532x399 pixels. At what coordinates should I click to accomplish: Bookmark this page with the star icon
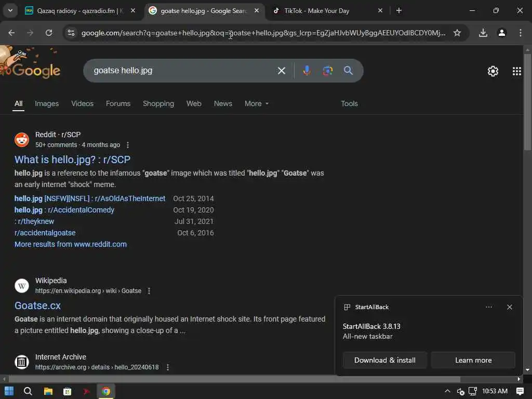pos(457,33)
